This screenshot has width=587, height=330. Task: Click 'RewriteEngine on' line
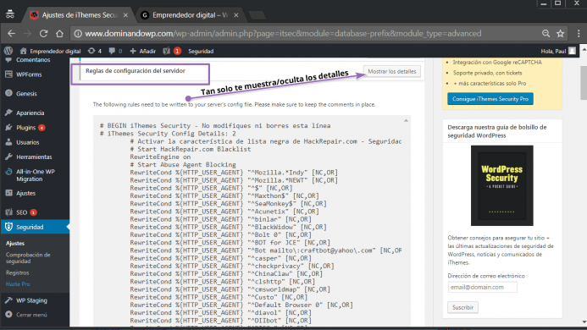tap(160, 157)
